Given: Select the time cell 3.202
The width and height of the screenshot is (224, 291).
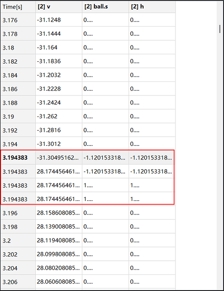Looking at the screenshot, I should click(18, 254).
